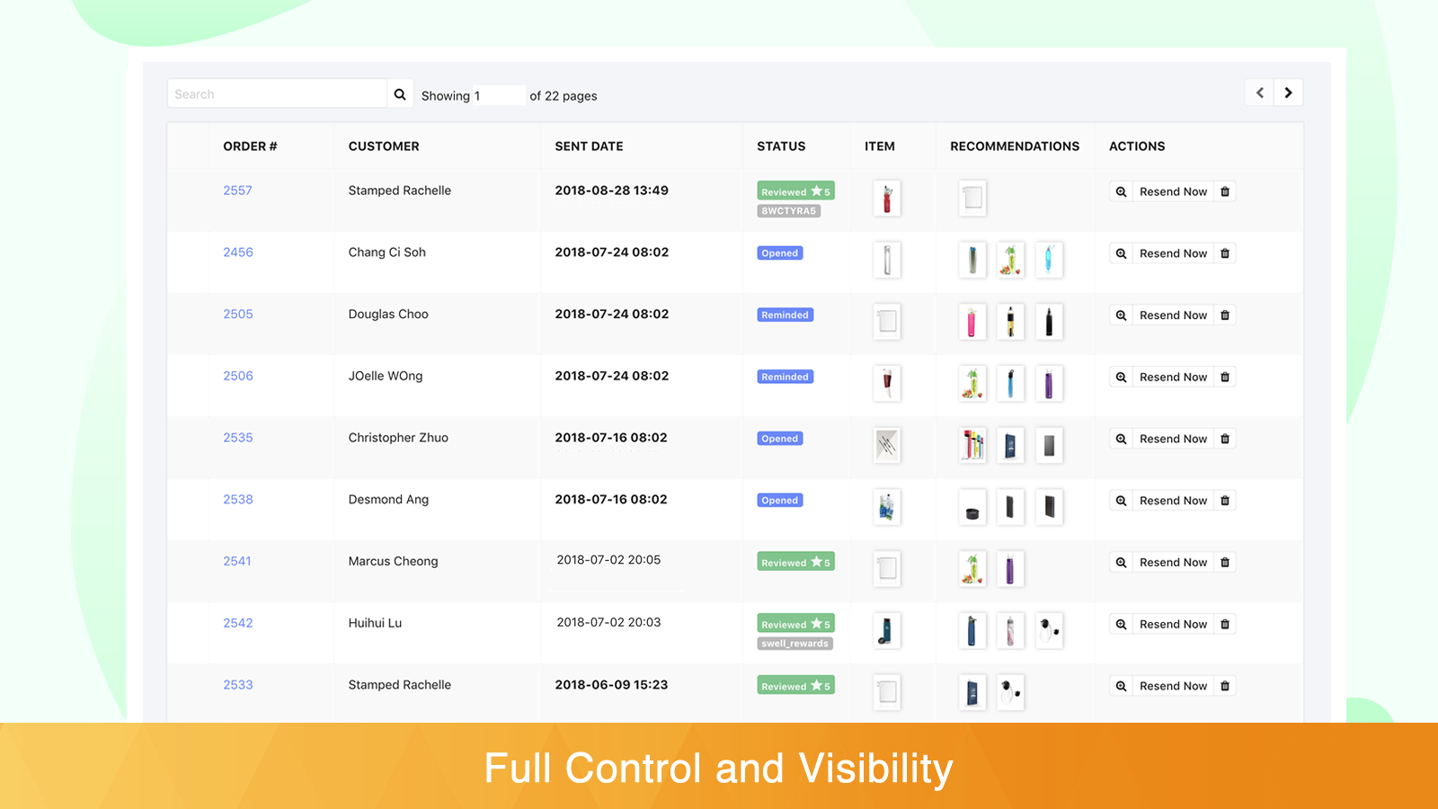Image resolution: width=1438 pixels, height=809 pixels.
Task: Delete the order 2535 row
Action: tap(1225, 439)
